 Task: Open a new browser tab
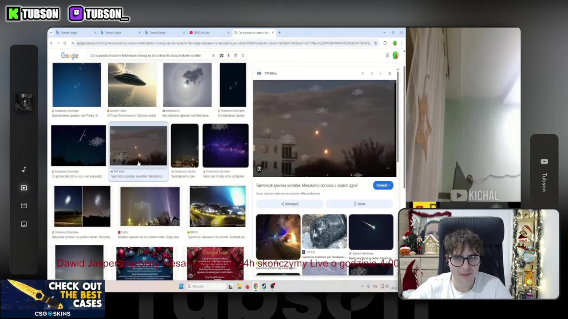pos(279,32)
